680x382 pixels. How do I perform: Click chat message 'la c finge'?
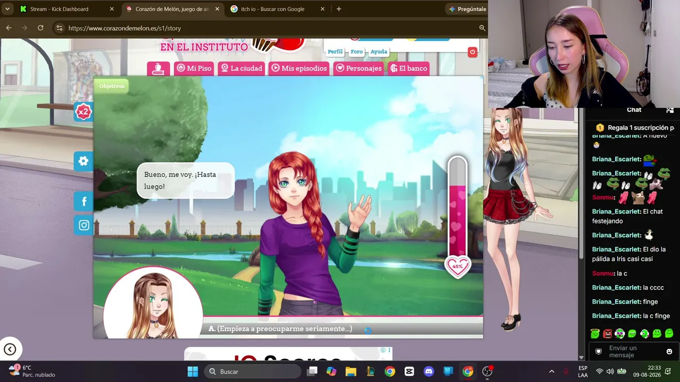tap(631, 316)
